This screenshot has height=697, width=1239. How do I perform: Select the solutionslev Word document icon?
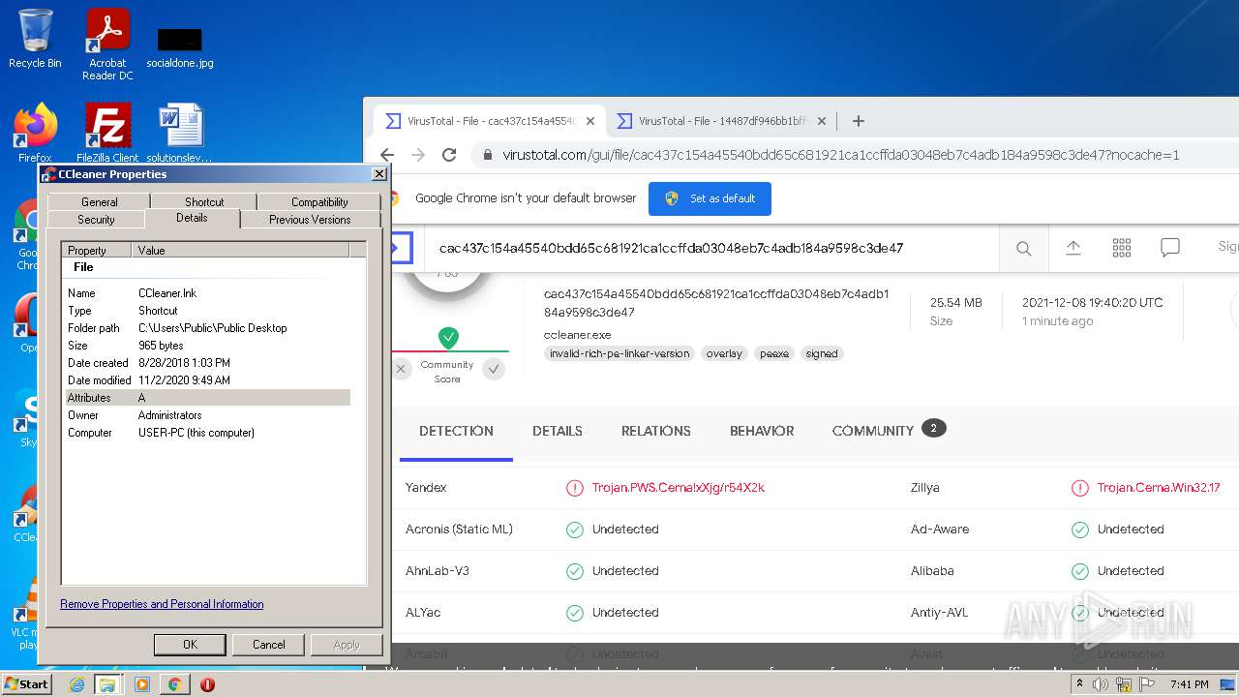[x=180, y=133]
